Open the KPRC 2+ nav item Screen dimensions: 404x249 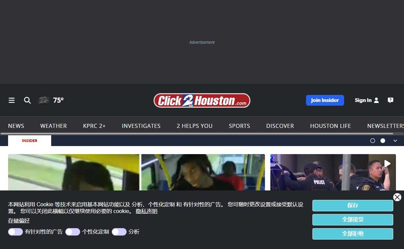coord(94,126)
